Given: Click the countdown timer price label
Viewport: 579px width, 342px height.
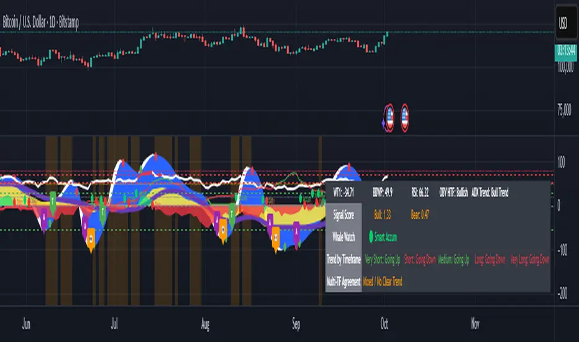Looking at the screenshot, I should coord(565,52).
